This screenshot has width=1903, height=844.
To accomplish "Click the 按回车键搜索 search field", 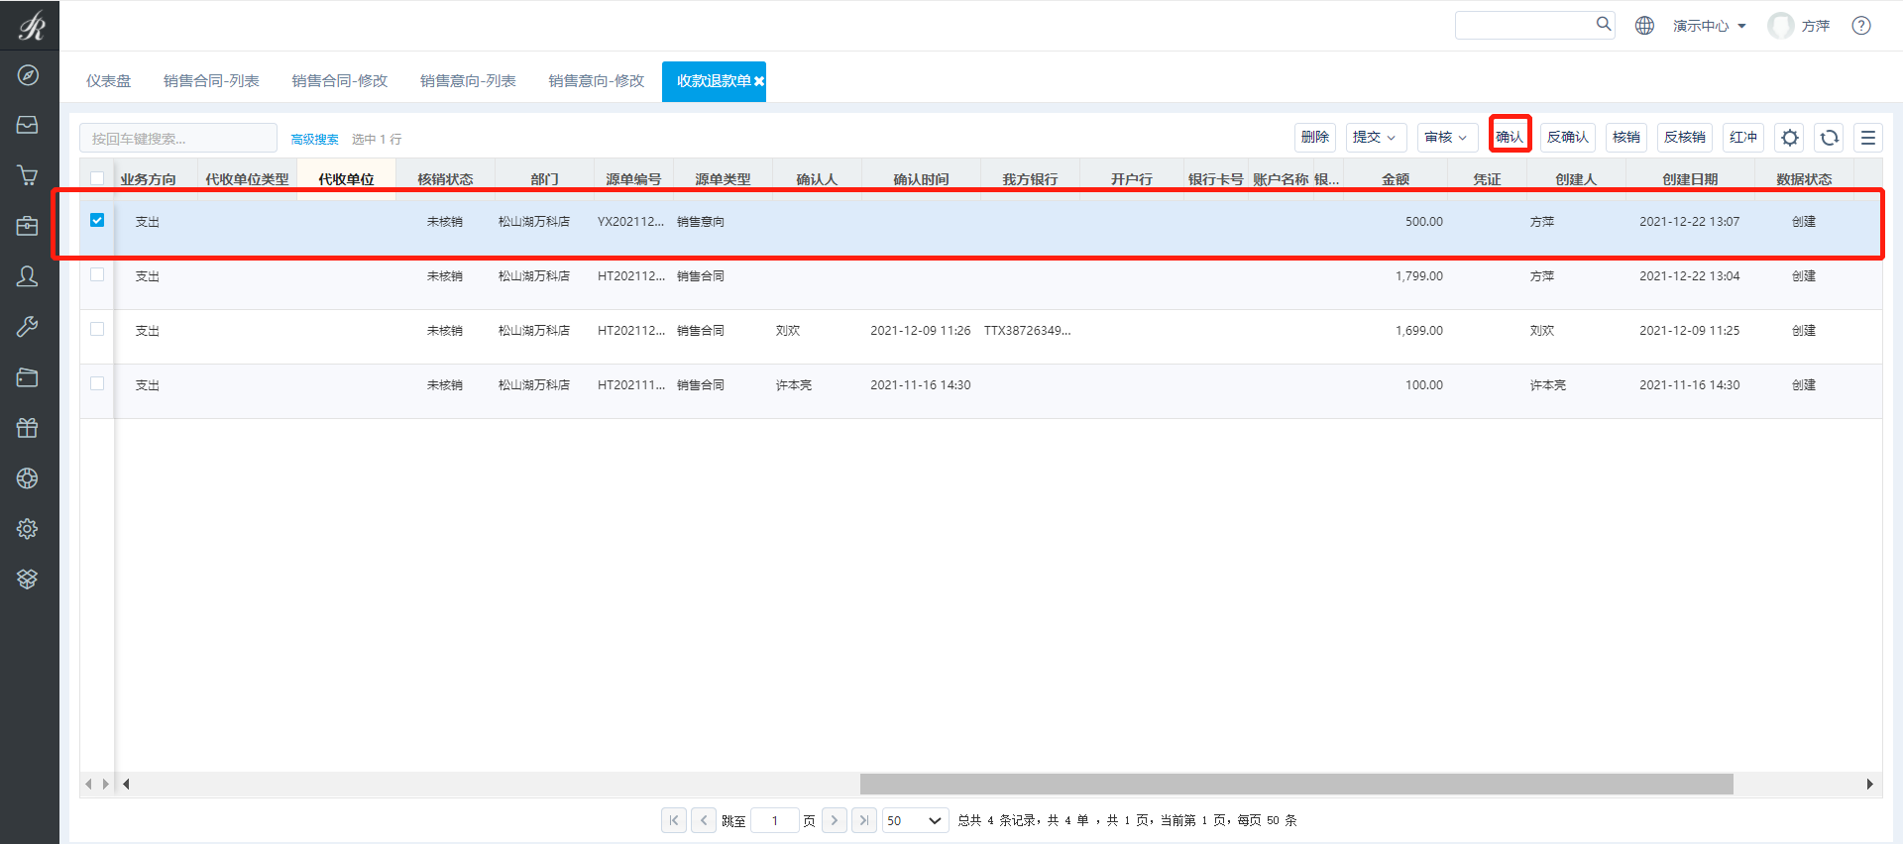I will [178, 139].
